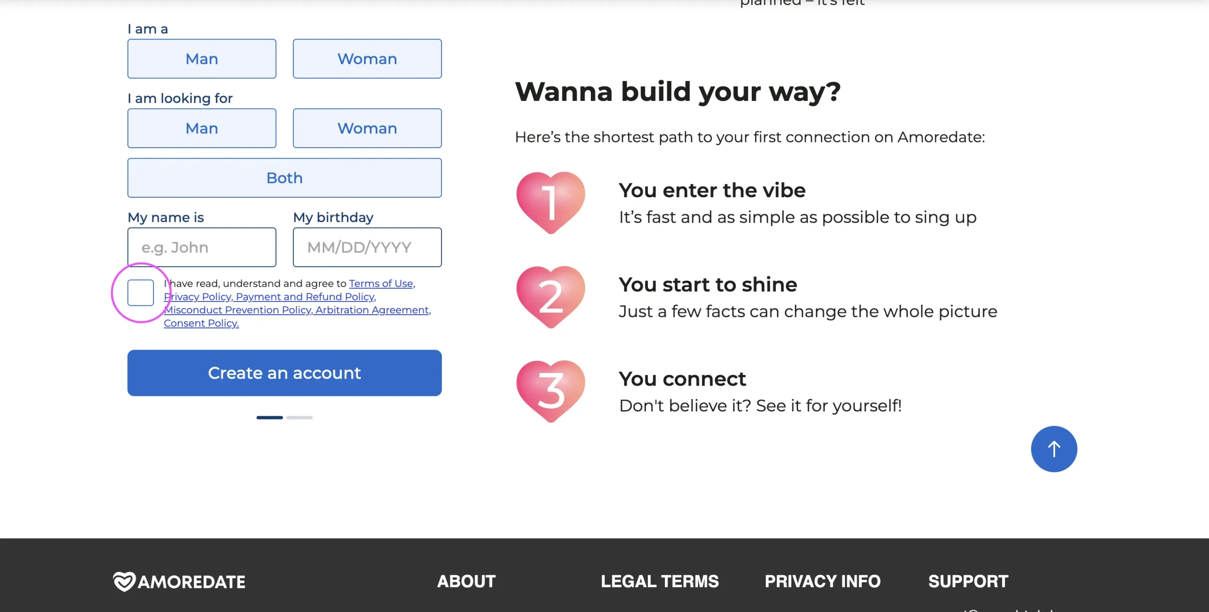Choose Woman under 'I am looking for'
Screen dimensions: 1209x612
click(367, 128)
